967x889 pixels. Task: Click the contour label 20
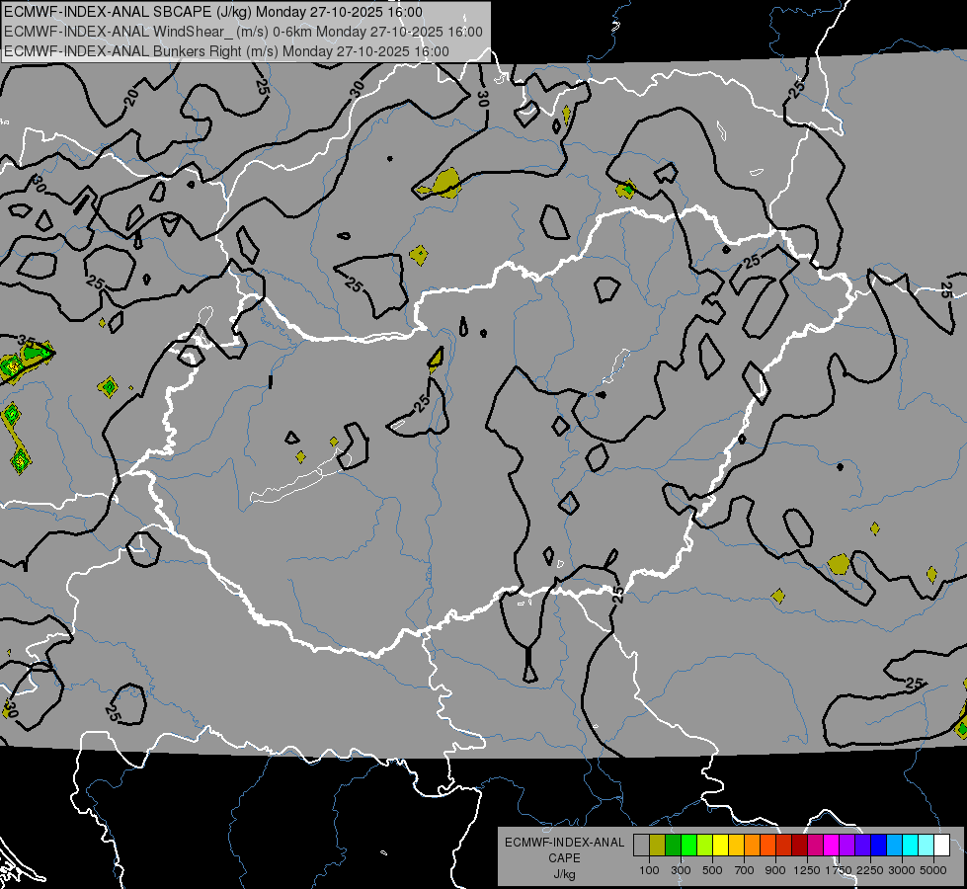[x=130, y=98]
